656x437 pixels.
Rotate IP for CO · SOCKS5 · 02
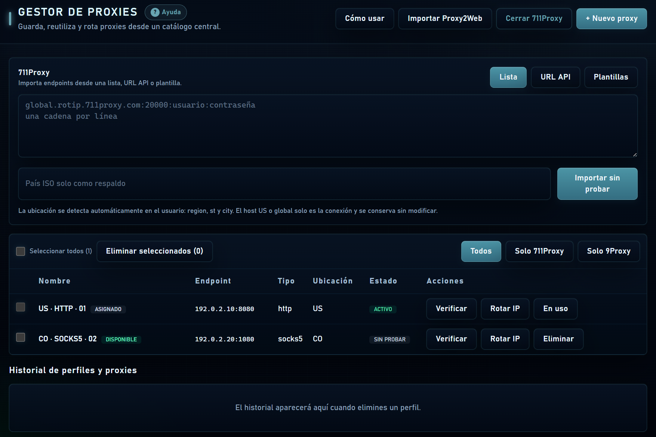(x=505, y=339)
